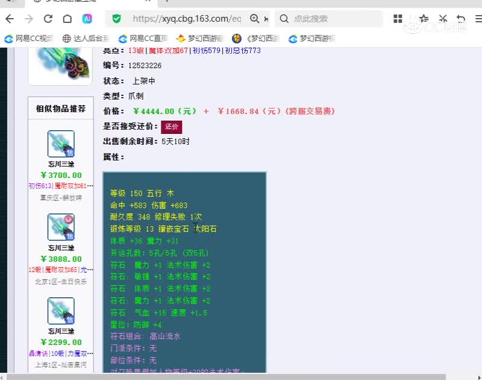Open the AI assistant toolbar icon
This screenshot has width=482, height=380.
pos(87,19)
